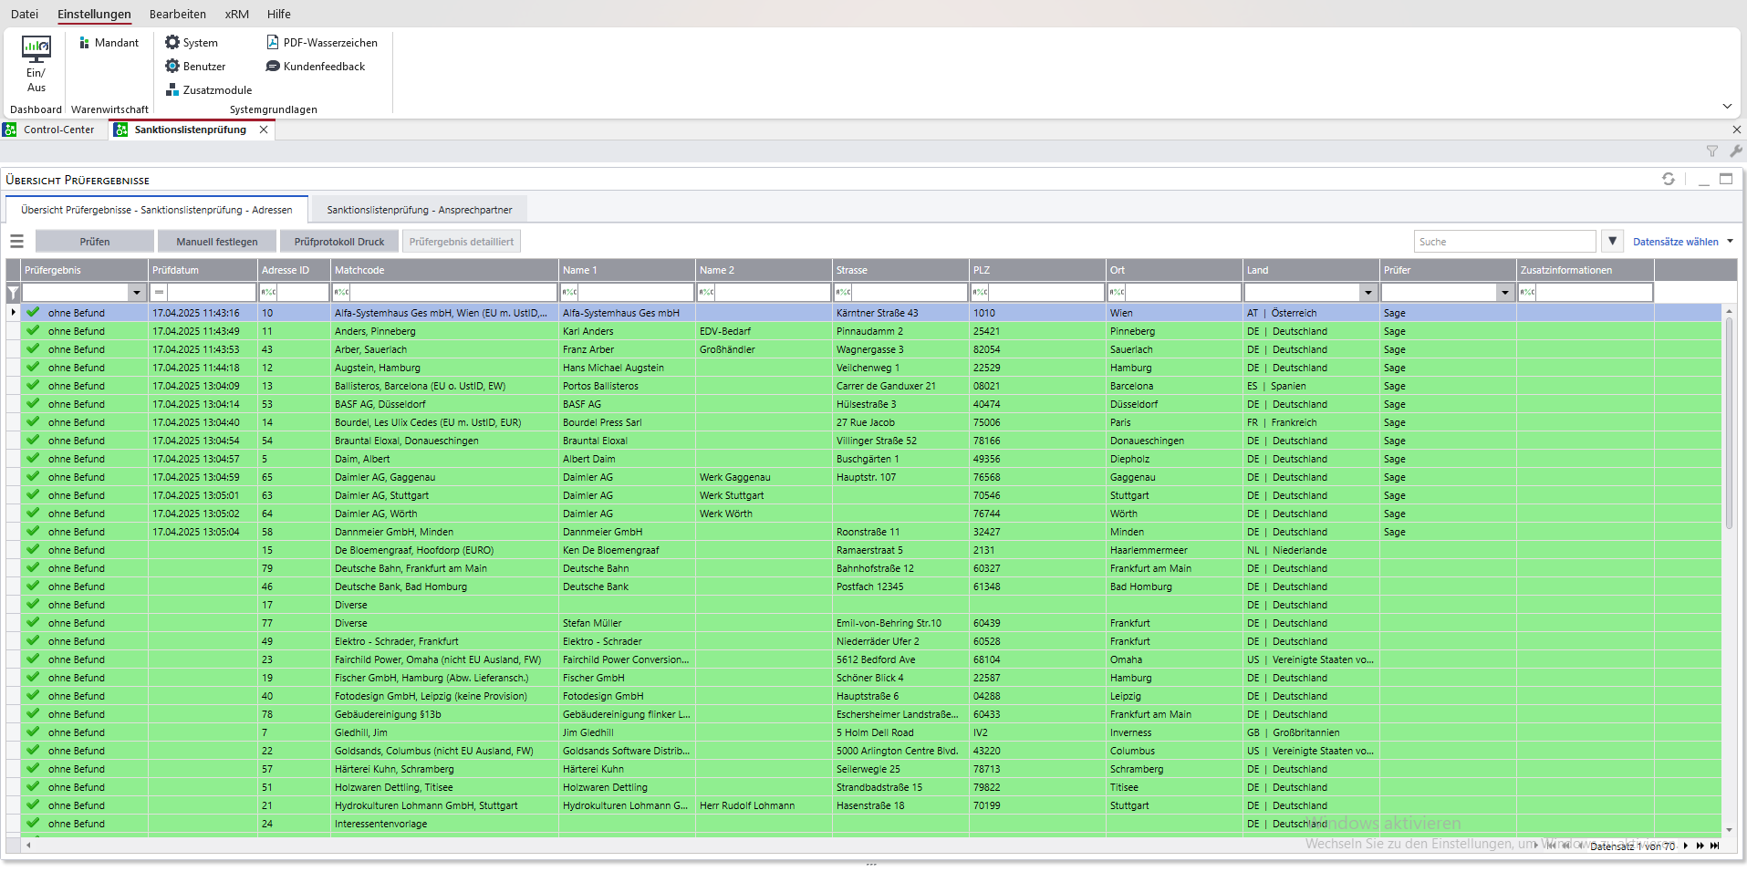Open the Bearbeiten menu
The width and height of the screenshot is (1747, 872).
pos(177,14)
